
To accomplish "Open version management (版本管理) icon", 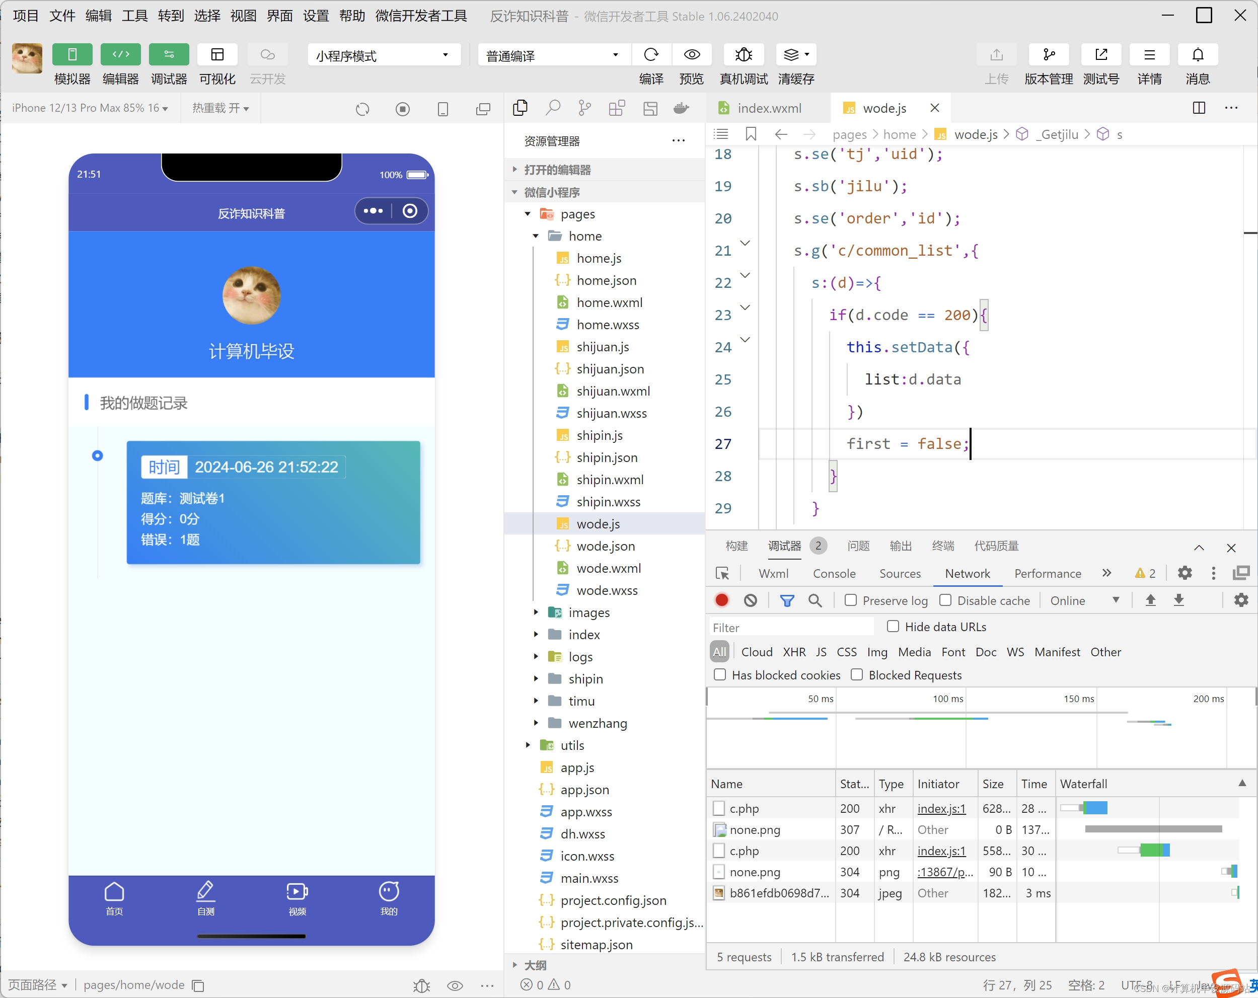I will (1049, 55).
